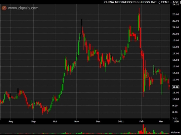Select the China MediaExpress Hldgs Inc title

(x=130, y=2)
